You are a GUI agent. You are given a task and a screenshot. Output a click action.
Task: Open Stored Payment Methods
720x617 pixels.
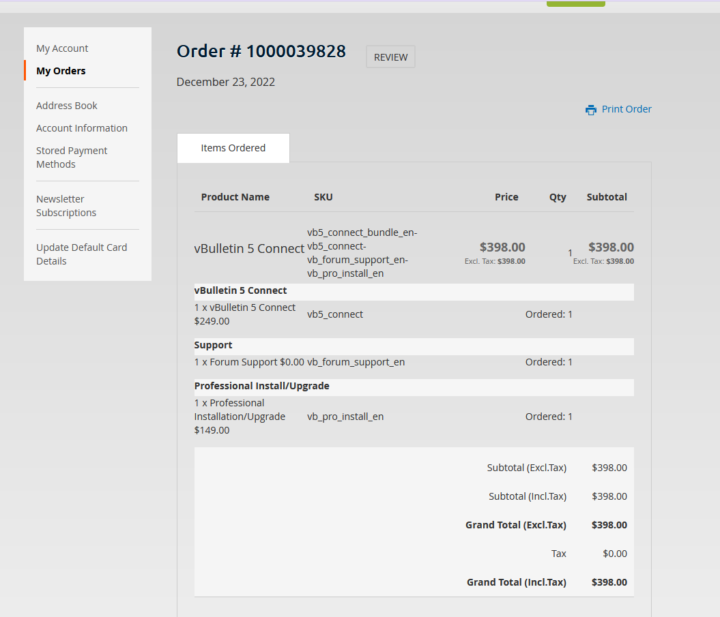(x=72, y=157)
